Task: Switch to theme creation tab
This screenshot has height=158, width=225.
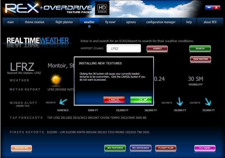Action: [35, 22]
